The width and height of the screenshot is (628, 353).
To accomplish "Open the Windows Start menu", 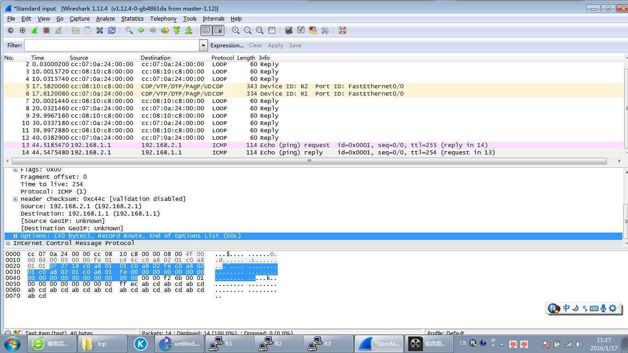I will tap(12, 343).
